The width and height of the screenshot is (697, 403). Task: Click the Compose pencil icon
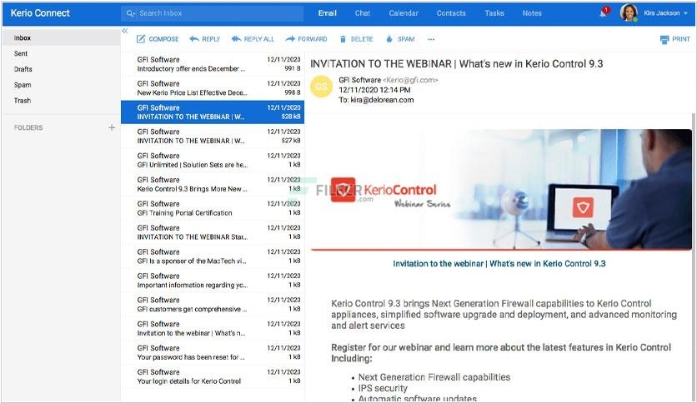140,39
